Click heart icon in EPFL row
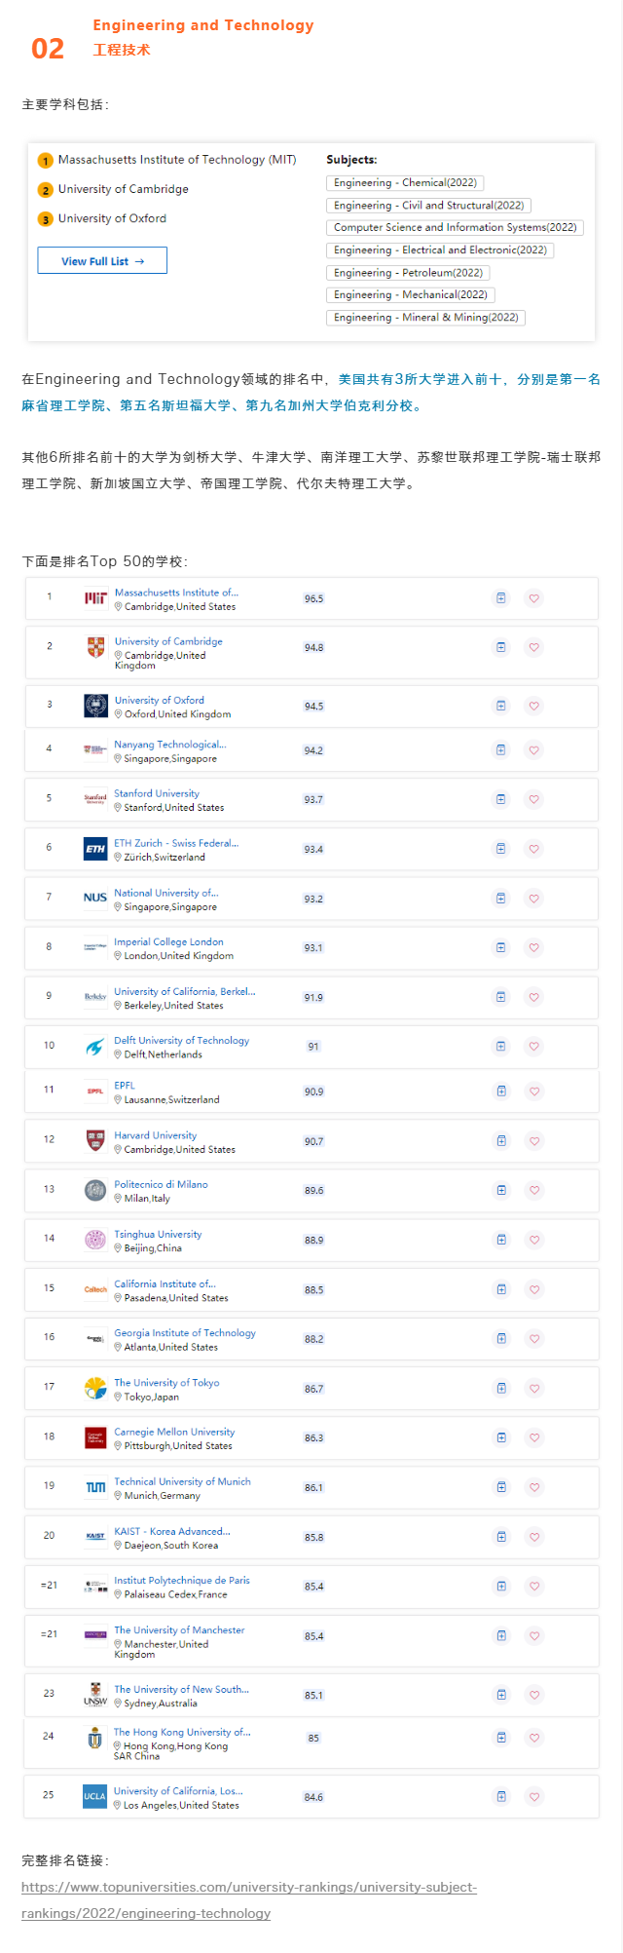623x1953 pixels. (x=533, y=1091)
